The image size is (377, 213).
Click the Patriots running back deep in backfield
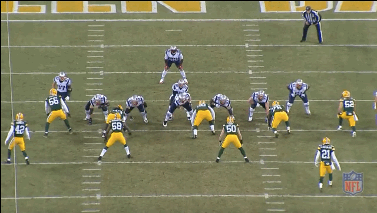174,64
